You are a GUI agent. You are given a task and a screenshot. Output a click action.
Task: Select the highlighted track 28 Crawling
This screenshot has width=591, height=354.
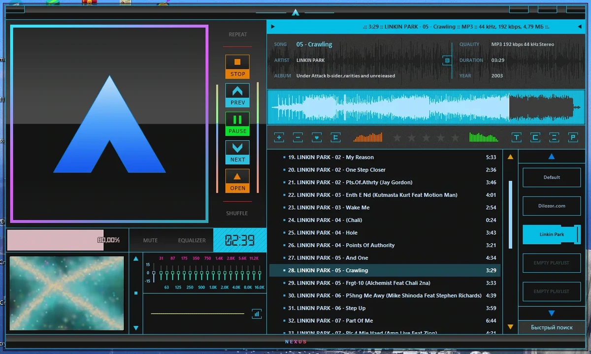click(x=385, y=270)
